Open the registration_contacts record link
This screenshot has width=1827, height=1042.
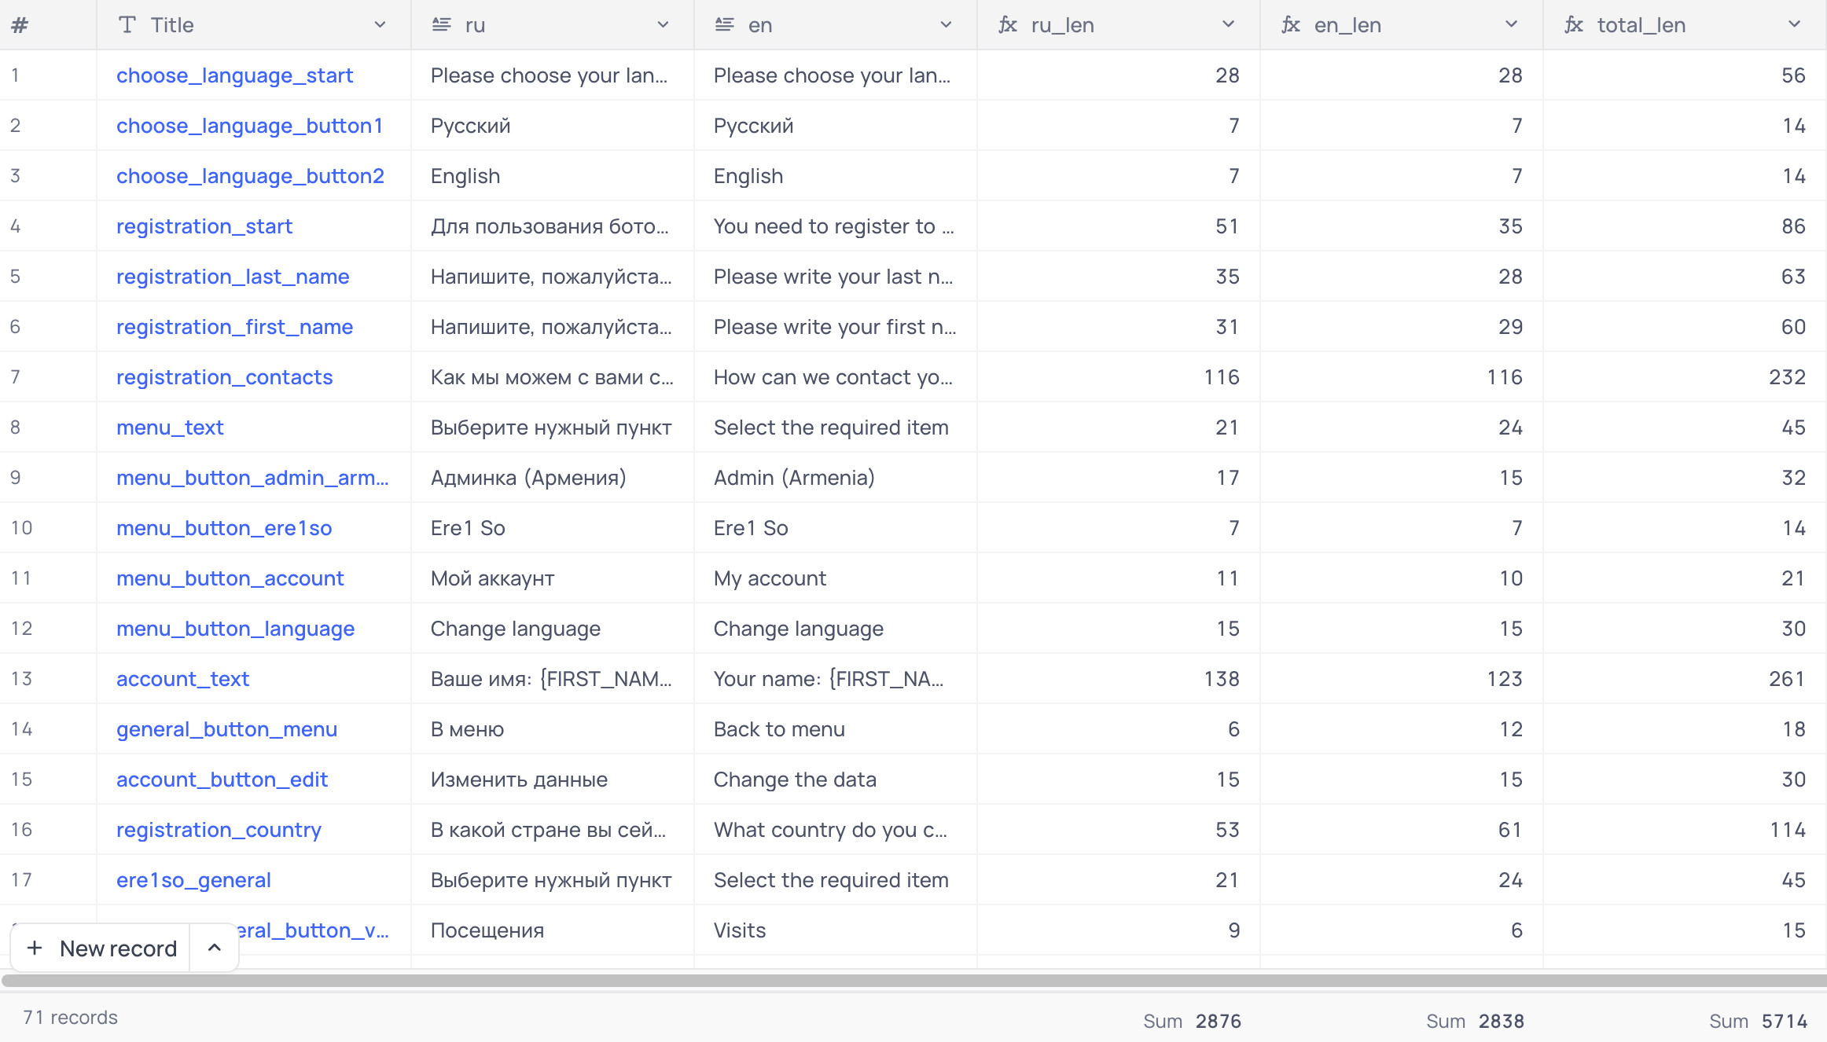pos(224,377)
